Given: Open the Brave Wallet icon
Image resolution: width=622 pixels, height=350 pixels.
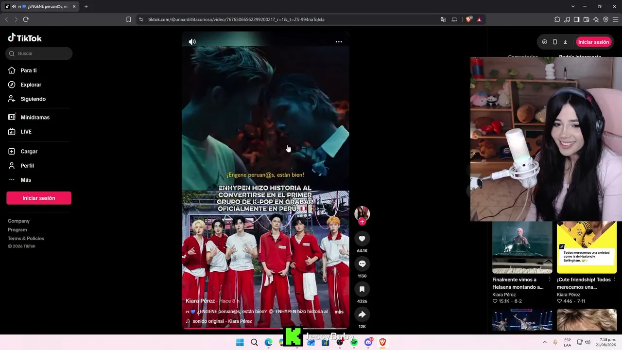Looking at the screenshot, I should (586, 19).
